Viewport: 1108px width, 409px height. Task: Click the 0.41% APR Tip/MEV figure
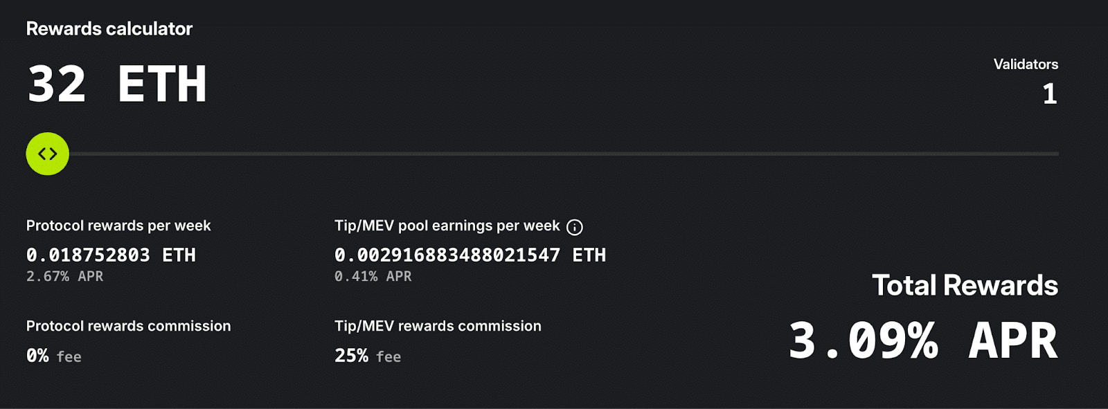pyautogui.click(x=372, y=275)
